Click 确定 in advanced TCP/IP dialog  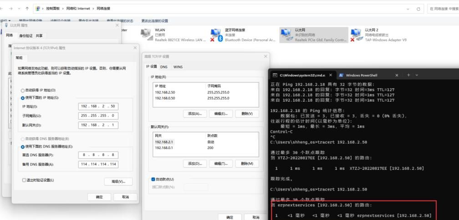point(230,217)
